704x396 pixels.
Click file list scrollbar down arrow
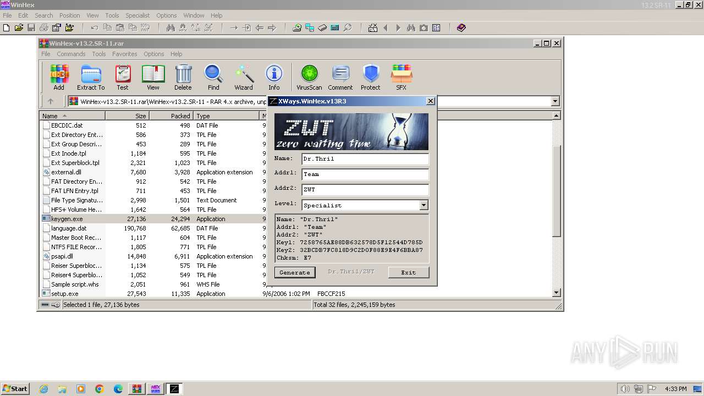pos(556,293)
